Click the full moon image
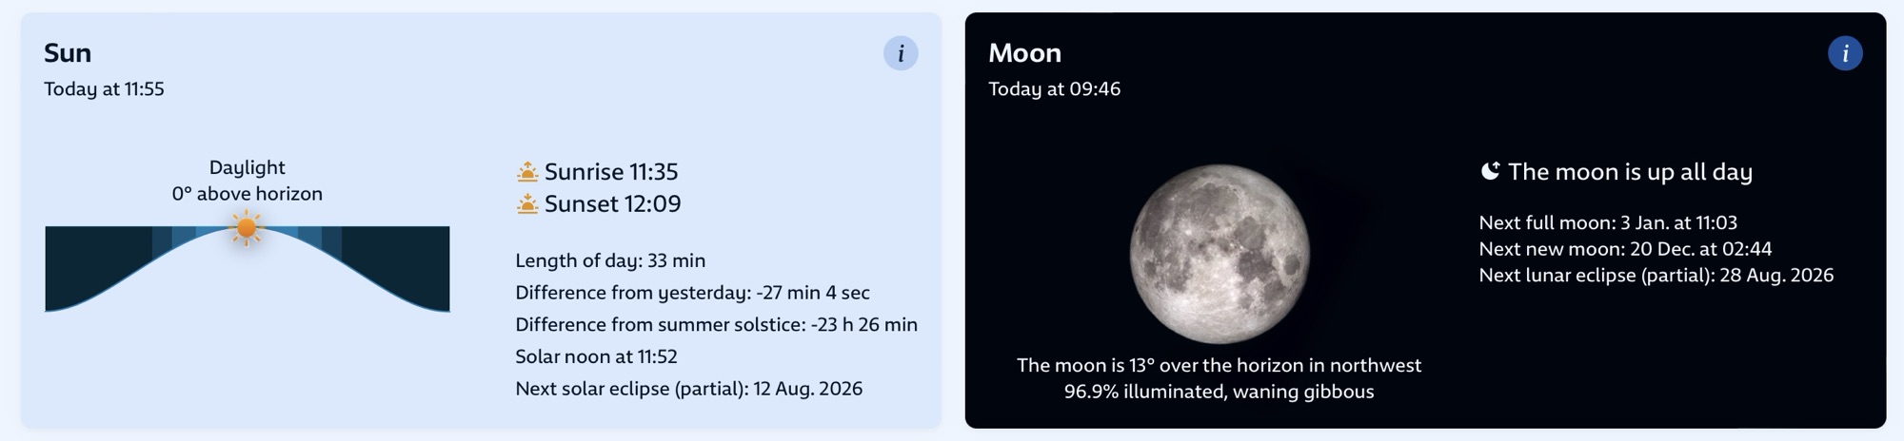 click(x=1220, y=254)
